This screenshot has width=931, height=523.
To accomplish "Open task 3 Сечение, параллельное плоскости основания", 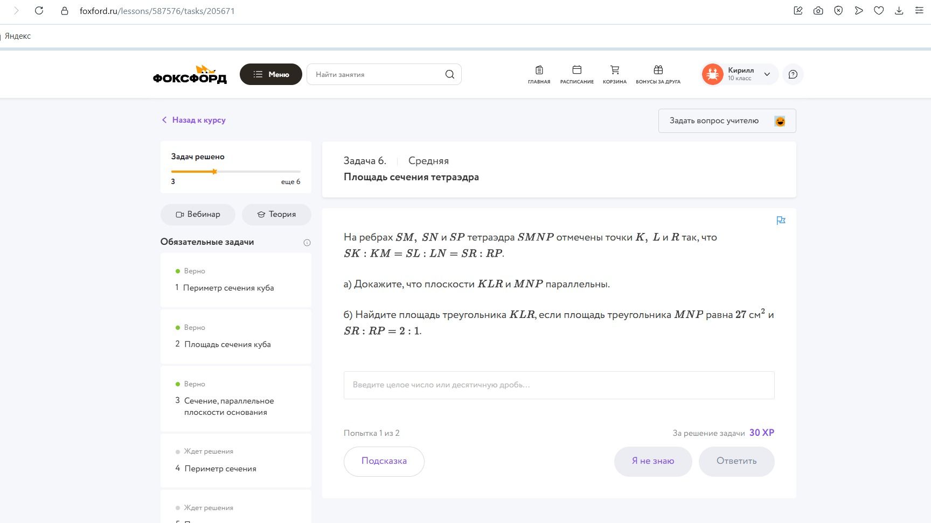I will (x=236, y=399).
